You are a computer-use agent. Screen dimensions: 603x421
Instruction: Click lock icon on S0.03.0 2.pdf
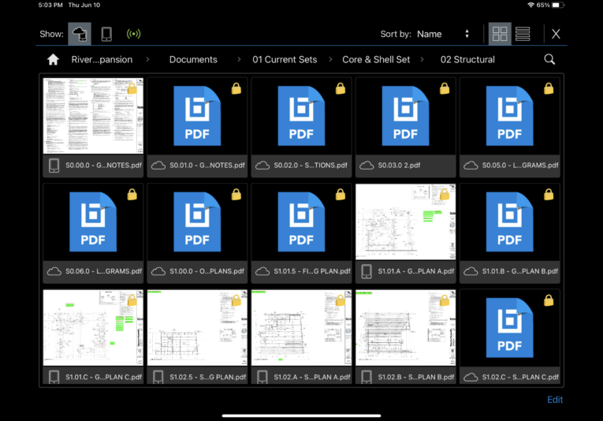pos(444,89)
